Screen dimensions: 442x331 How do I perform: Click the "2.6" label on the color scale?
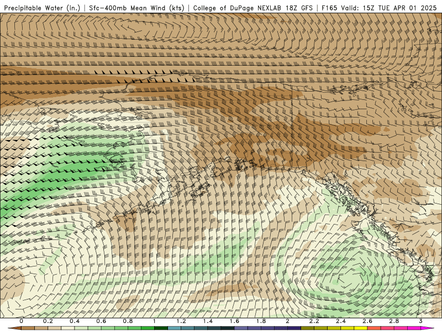(x=367, y=321)
